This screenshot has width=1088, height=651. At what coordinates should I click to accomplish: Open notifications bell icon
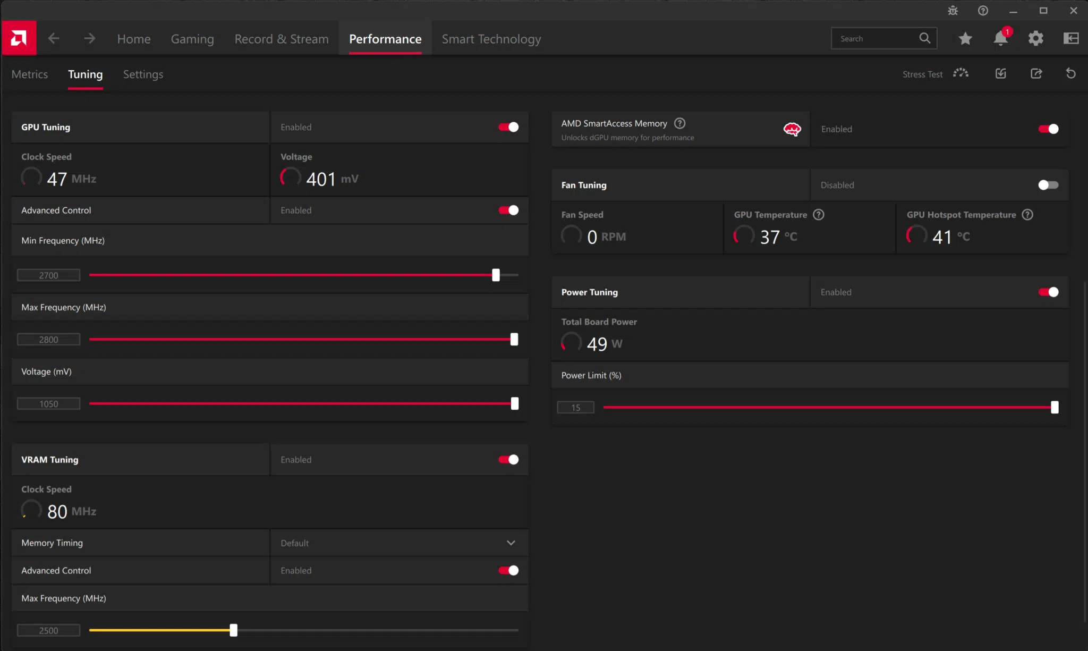(x=1000, y=38)
